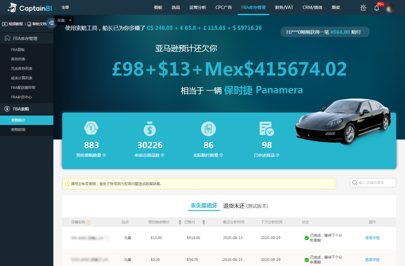Switch to the 退货未还 tab

(x=234, y=206)
